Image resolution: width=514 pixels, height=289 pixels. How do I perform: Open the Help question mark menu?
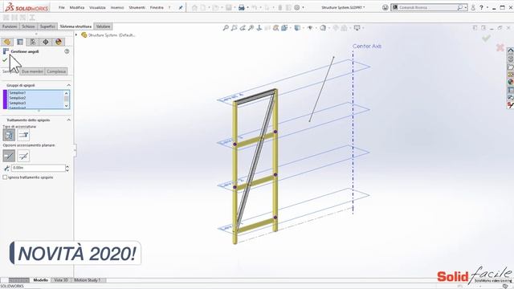tap(481, 7)
